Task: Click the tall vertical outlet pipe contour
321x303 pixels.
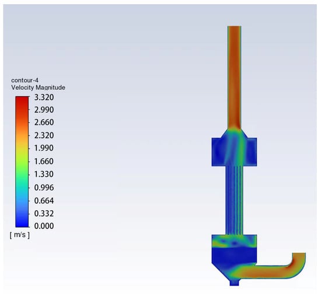Action: 234,77
